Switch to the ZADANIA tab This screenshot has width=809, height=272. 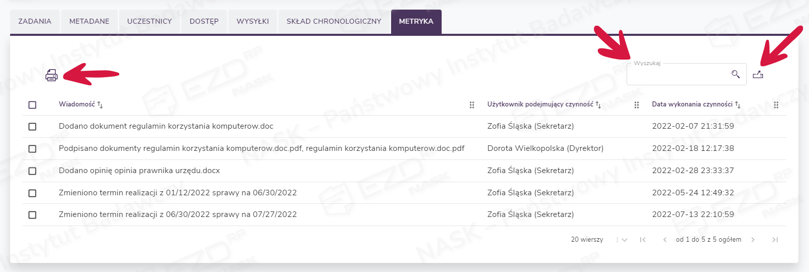[35, 22]
